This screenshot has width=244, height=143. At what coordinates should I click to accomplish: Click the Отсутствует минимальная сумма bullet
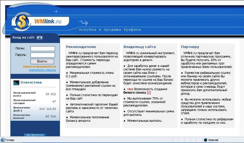tap(149, 113)
